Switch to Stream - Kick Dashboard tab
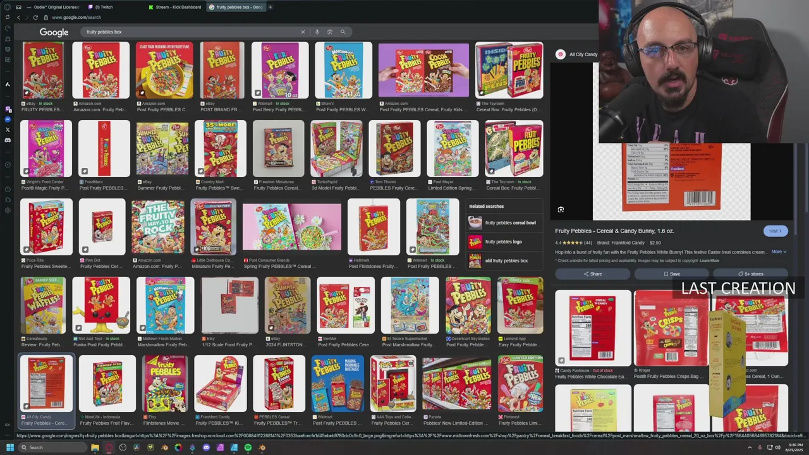 click(x=174, y=7)
